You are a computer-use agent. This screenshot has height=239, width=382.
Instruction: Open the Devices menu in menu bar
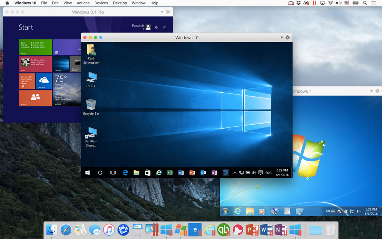click(x=101, y=3)
